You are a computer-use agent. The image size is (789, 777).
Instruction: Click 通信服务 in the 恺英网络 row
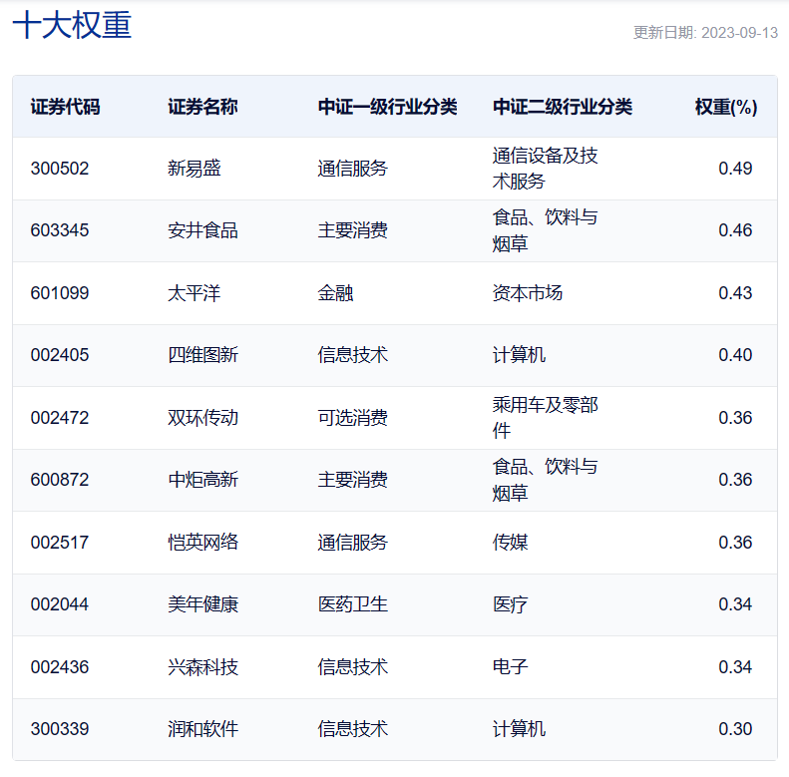point(352,543)
